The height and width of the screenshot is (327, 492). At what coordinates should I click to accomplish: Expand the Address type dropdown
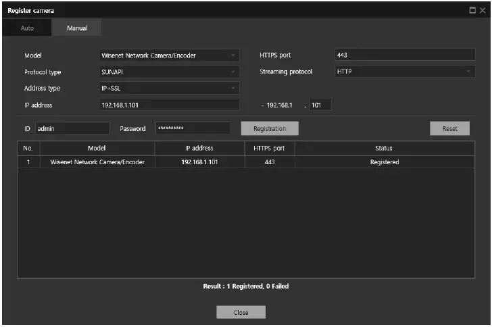[170, 89]
